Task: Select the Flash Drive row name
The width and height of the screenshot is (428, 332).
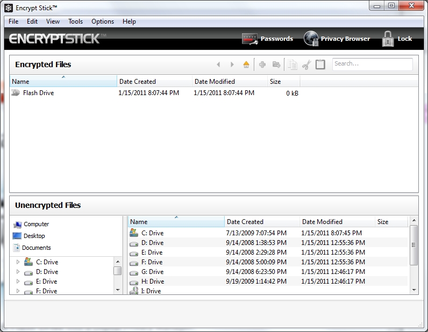Action: pyautogui.click(x=39, y=93)
